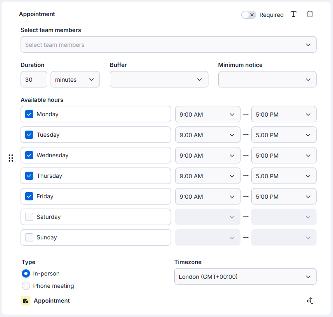Change the duration unit minutes dropdown
This screenshot has height=317, width=333.
point(75,80)
